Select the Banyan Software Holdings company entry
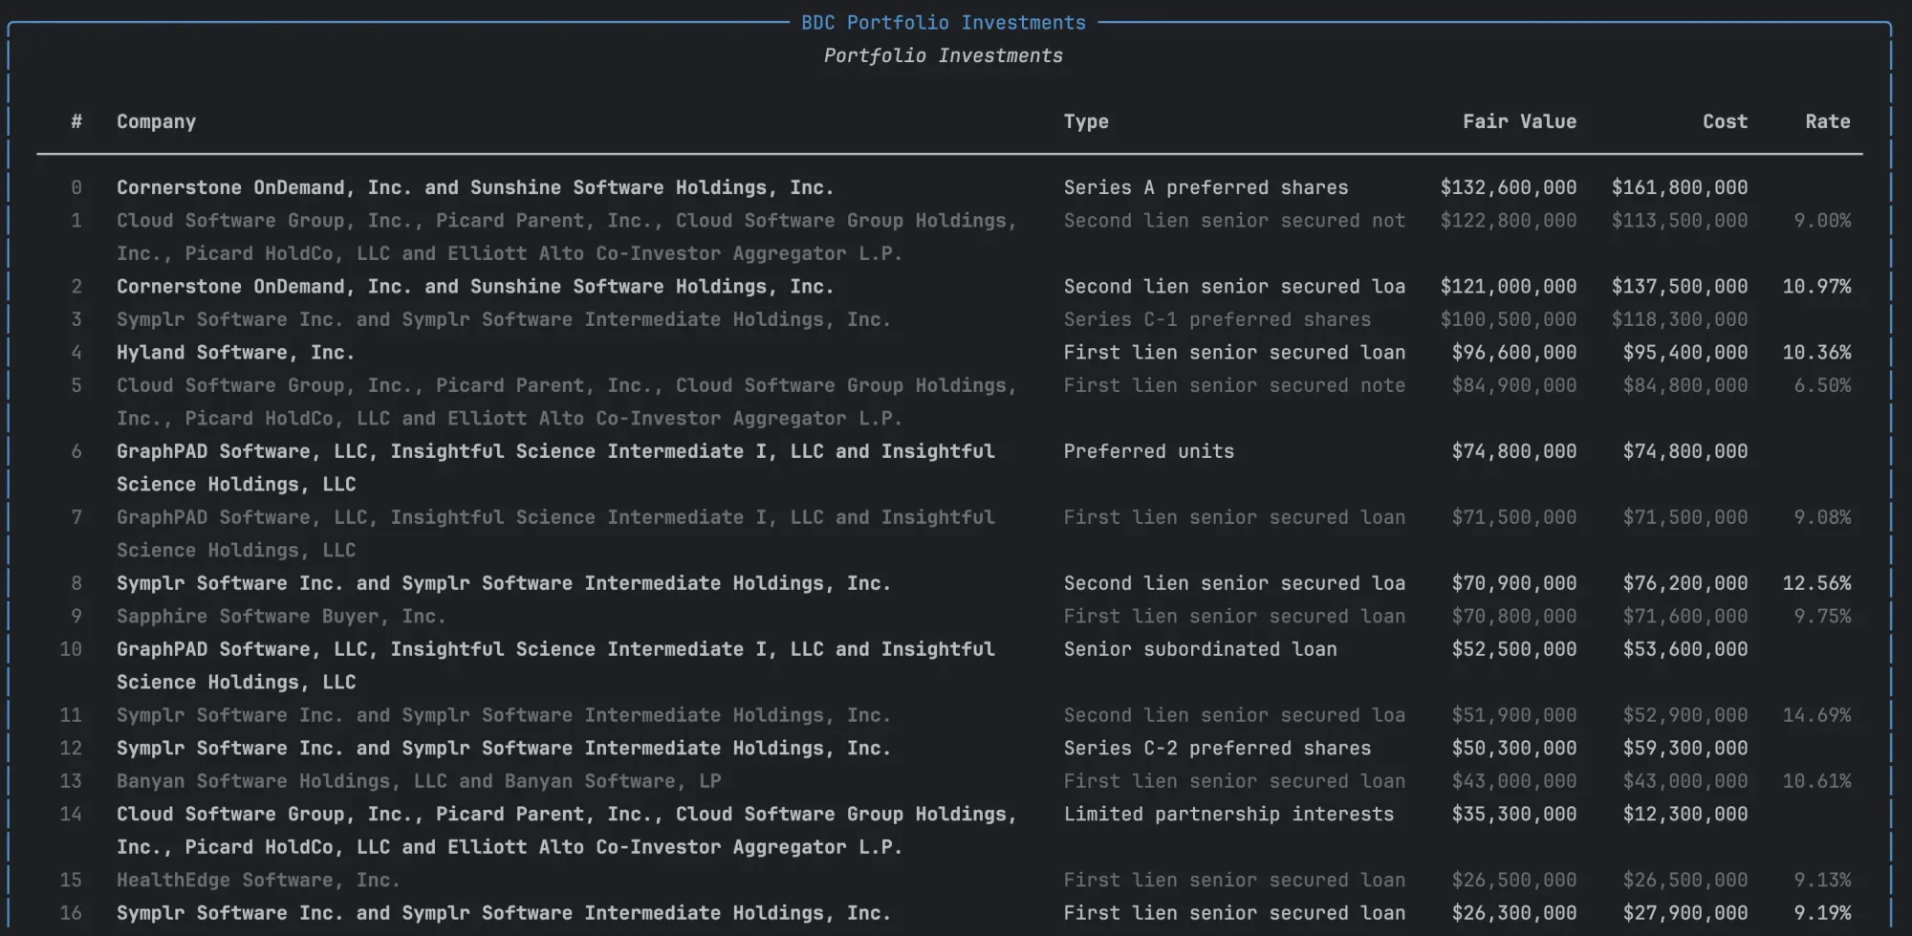 pyautogui.click(x=418, y=781)
